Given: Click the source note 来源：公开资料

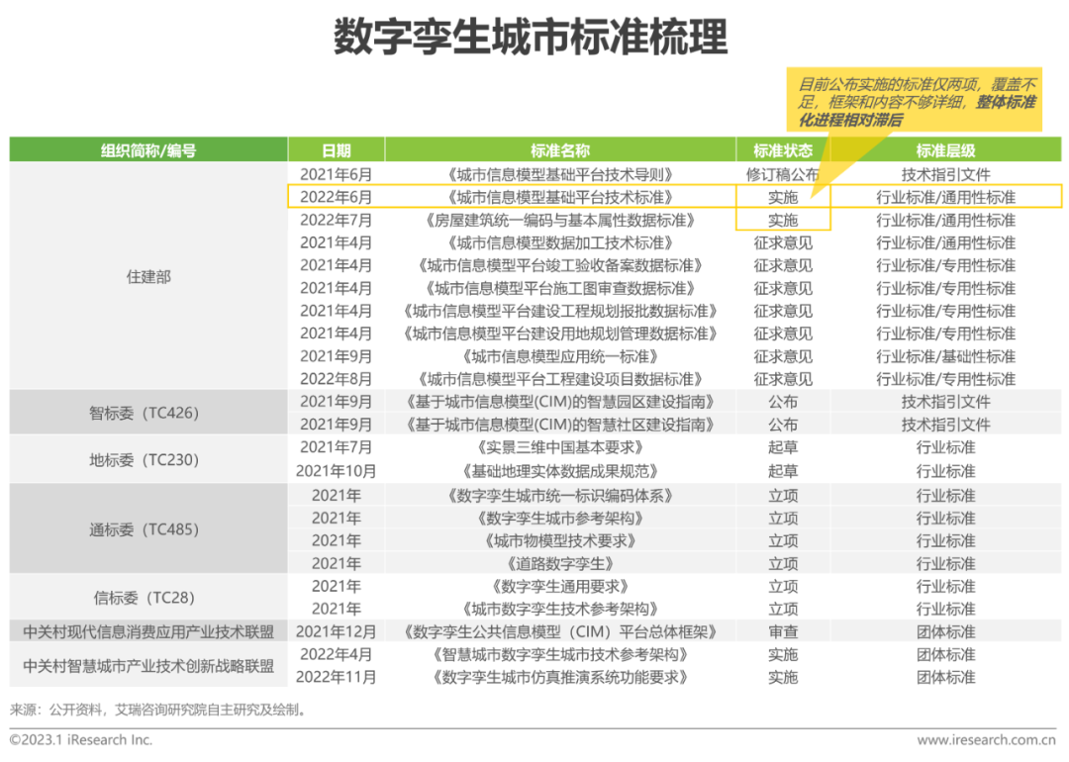Looking at the screenshot, I should tap(159, 711).
